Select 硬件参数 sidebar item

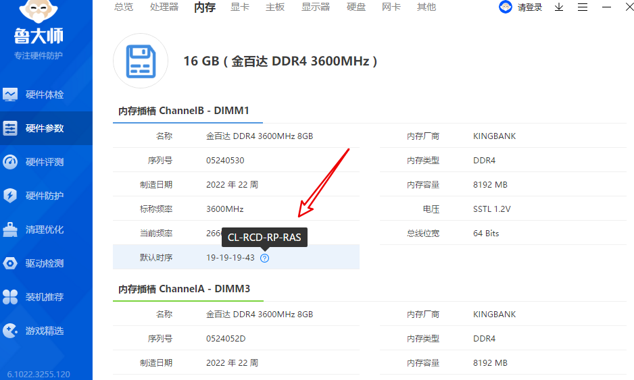pos(45,128)
